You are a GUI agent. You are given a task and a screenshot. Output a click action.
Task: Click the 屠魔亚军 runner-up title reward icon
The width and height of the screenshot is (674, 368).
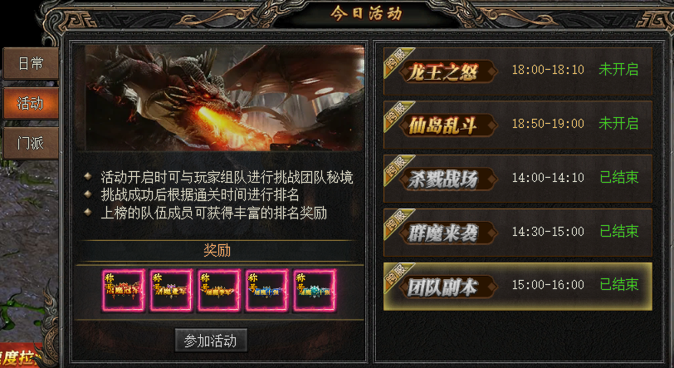(x=171, y=290)
